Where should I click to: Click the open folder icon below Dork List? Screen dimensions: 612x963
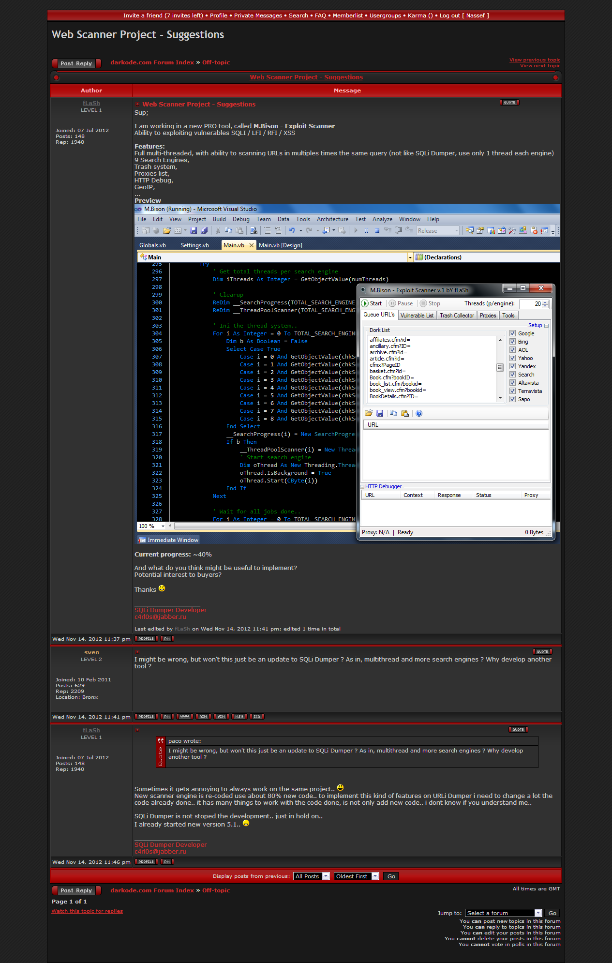coord(369,413)
